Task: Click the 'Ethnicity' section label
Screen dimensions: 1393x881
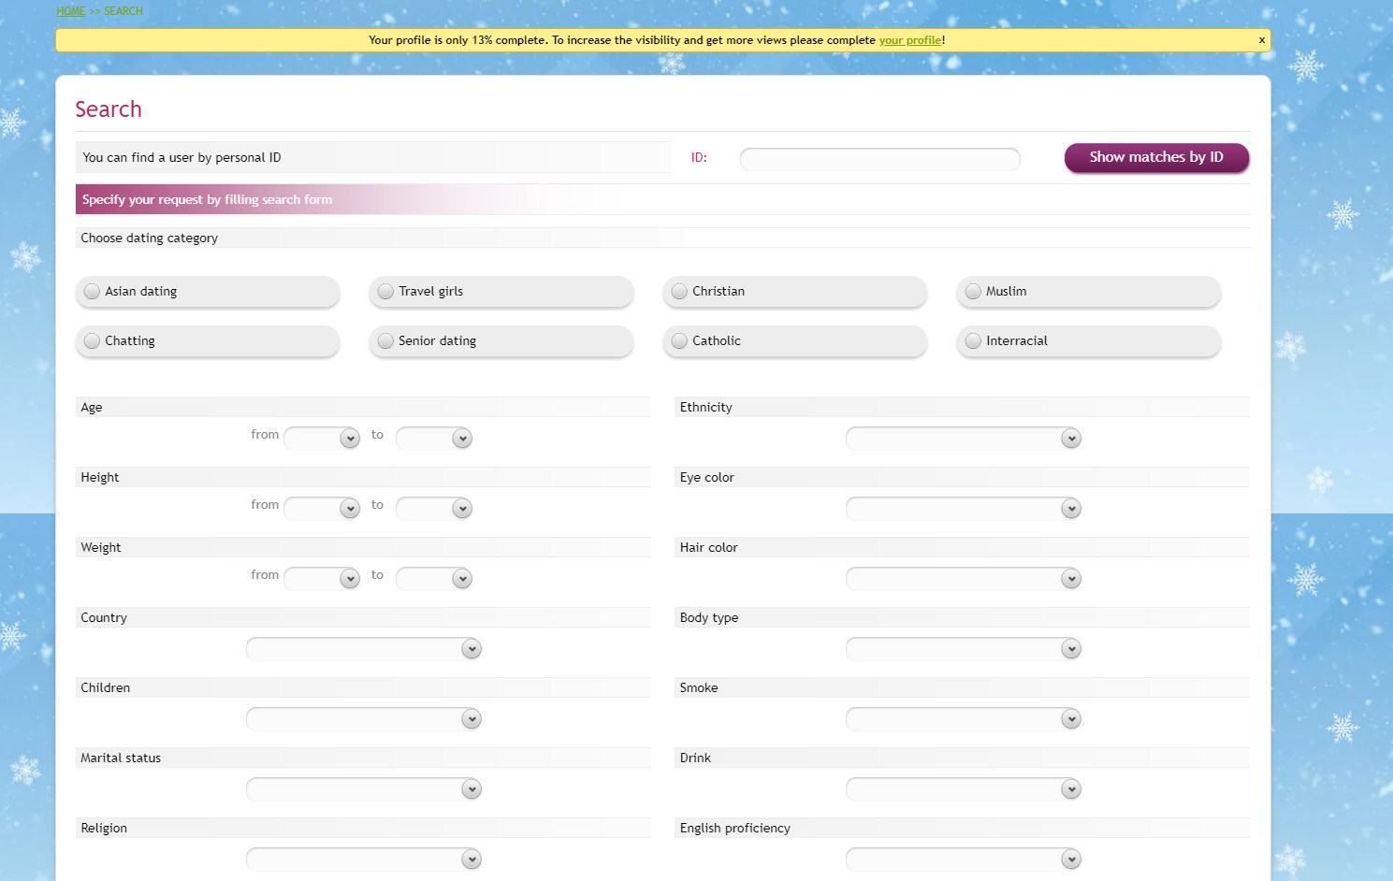Action: pos(706,407)
